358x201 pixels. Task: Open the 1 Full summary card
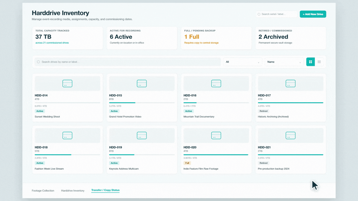pyautogui.click(x=216, y=38)
